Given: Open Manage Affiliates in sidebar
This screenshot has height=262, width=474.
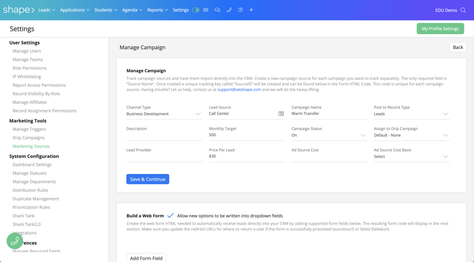Looking at the screenshot, I should [x=29, y=102].
